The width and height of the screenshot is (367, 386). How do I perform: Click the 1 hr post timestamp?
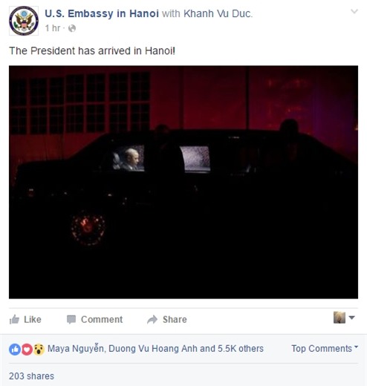click(x=53, y=28)
